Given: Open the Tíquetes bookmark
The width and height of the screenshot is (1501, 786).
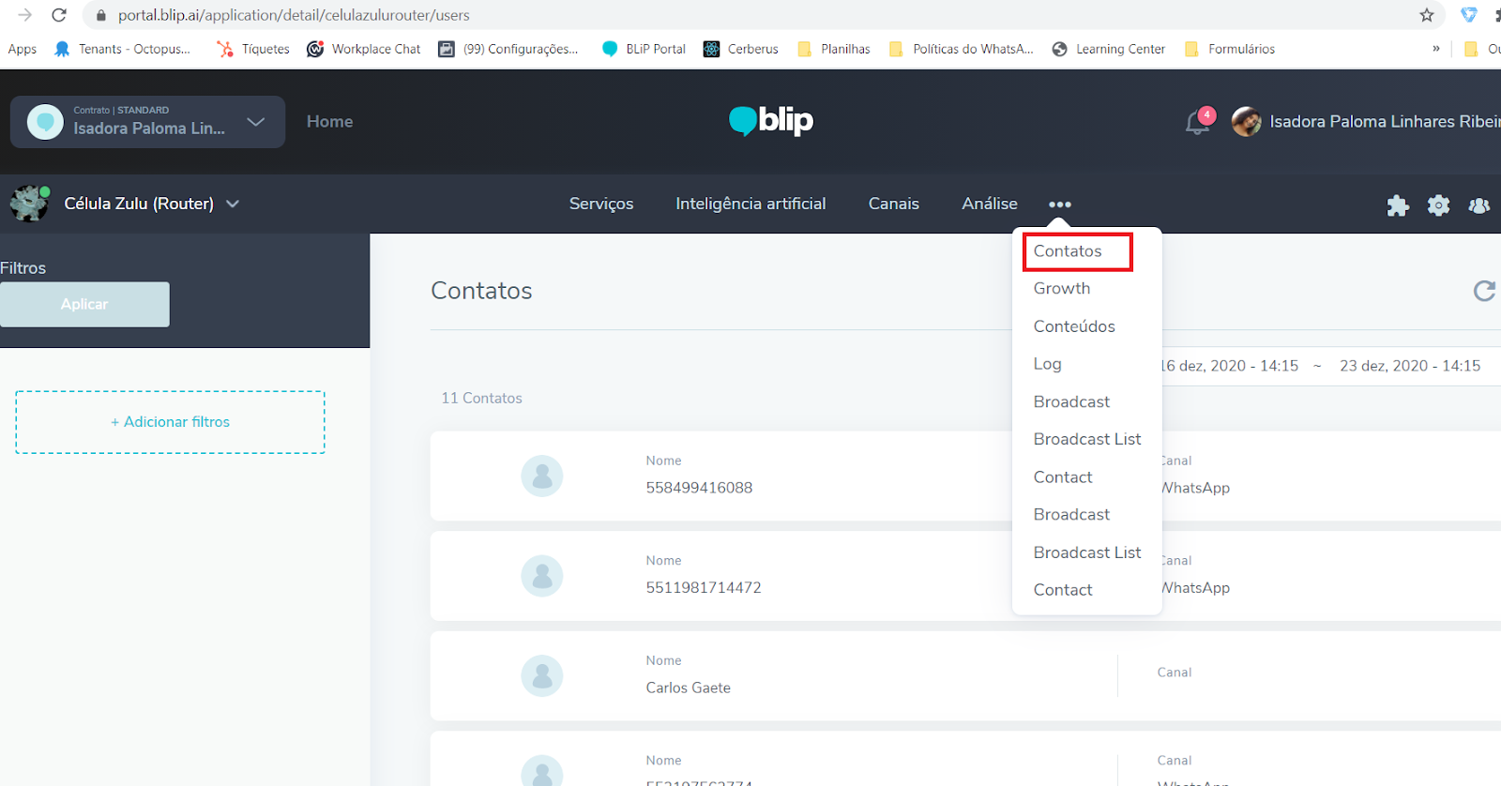Looking at the screenshot, I should click(253, 49).
